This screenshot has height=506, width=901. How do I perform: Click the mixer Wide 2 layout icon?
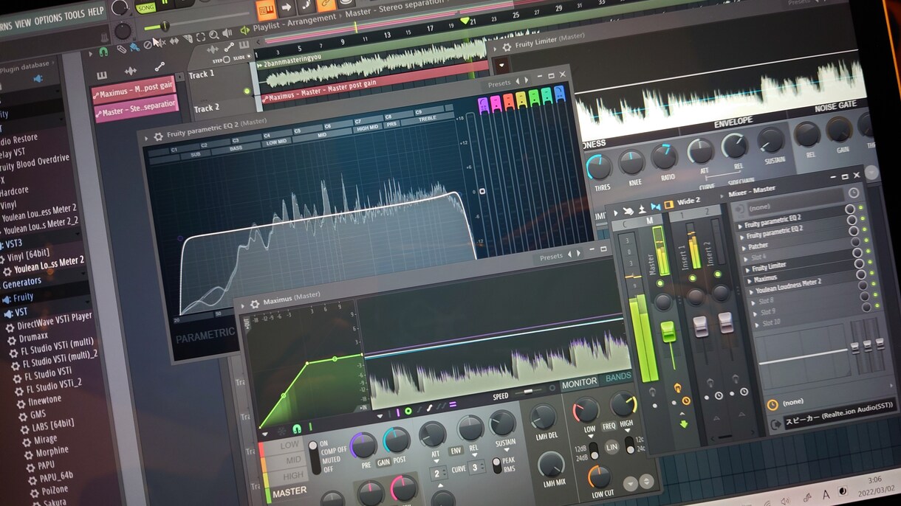(668, 204)
